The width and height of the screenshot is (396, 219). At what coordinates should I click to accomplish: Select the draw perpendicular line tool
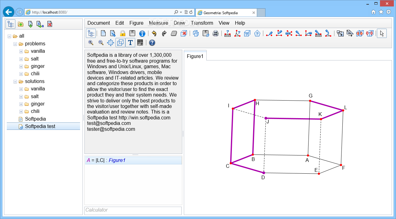tap(279, 33)
